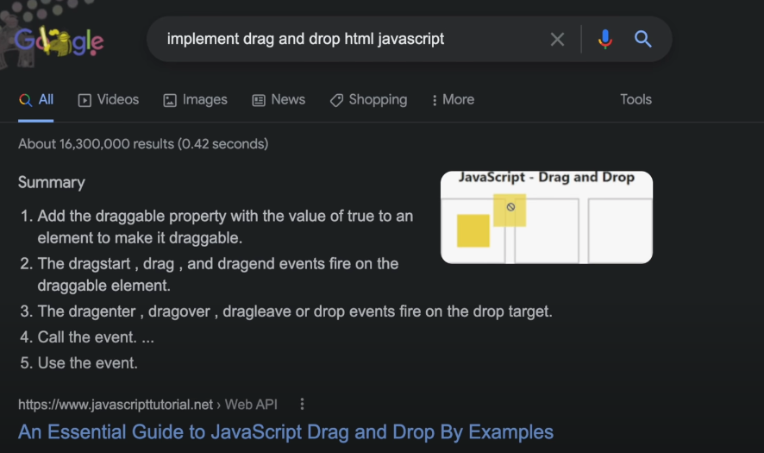Click the Summary heading
The image size is (764, 453).
[52, 182]
